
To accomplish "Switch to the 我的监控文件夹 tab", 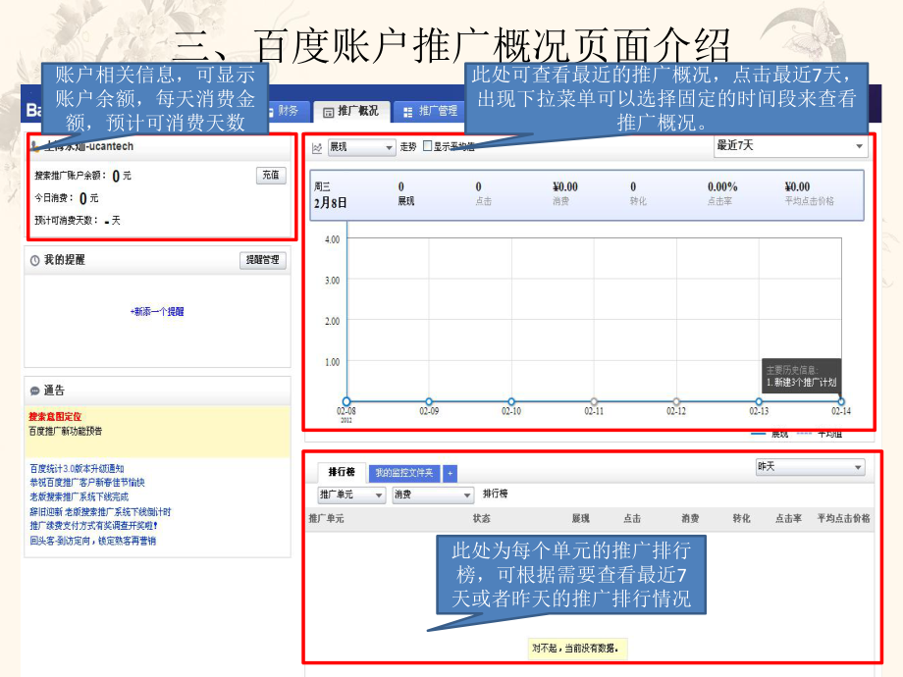I will (x=406, y=472).
